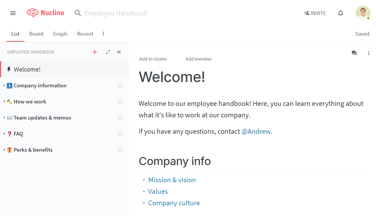Expand the FAQ cluster
This screenshot has width=376, height=216.
pos(4,133)
